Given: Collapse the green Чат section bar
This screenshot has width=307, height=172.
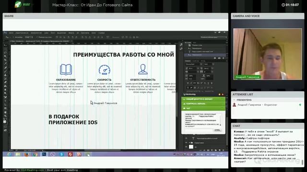Looking at the screenshot, I should point(203,108).
